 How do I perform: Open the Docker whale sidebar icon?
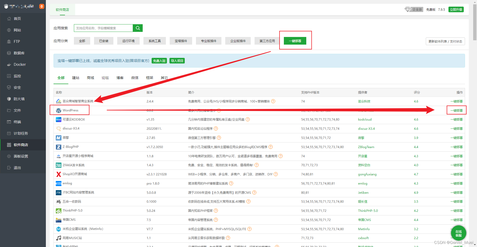coord(9,64)
